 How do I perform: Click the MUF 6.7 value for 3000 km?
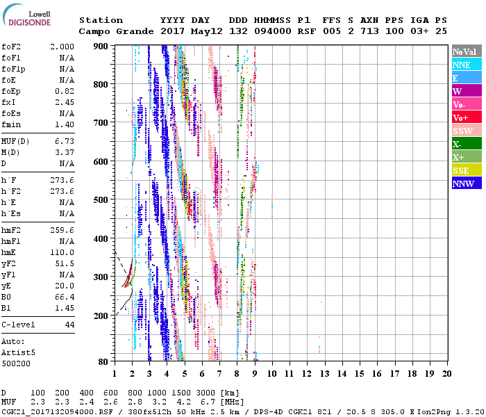(x=208, y=402)
